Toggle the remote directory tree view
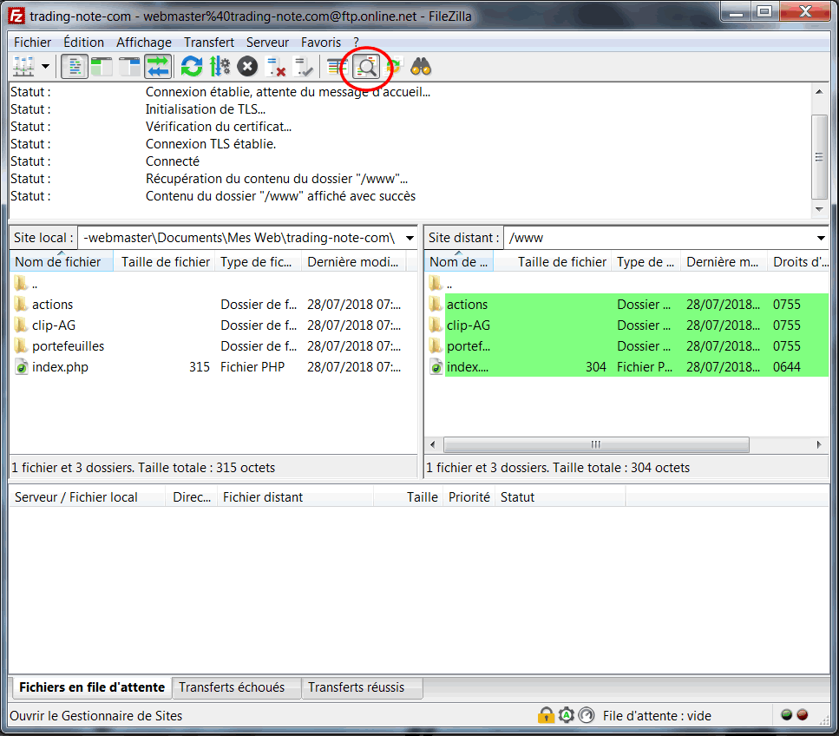 pos(129,67)
